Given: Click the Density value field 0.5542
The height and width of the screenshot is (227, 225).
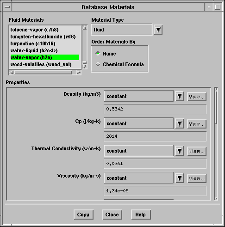Looking at the screenshot, I should pyautogui.click(x=155, y=109).
